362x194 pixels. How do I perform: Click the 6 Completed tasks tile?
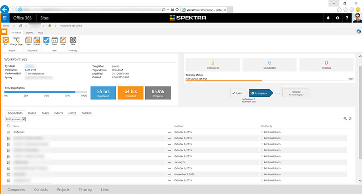tap(269, 65)
